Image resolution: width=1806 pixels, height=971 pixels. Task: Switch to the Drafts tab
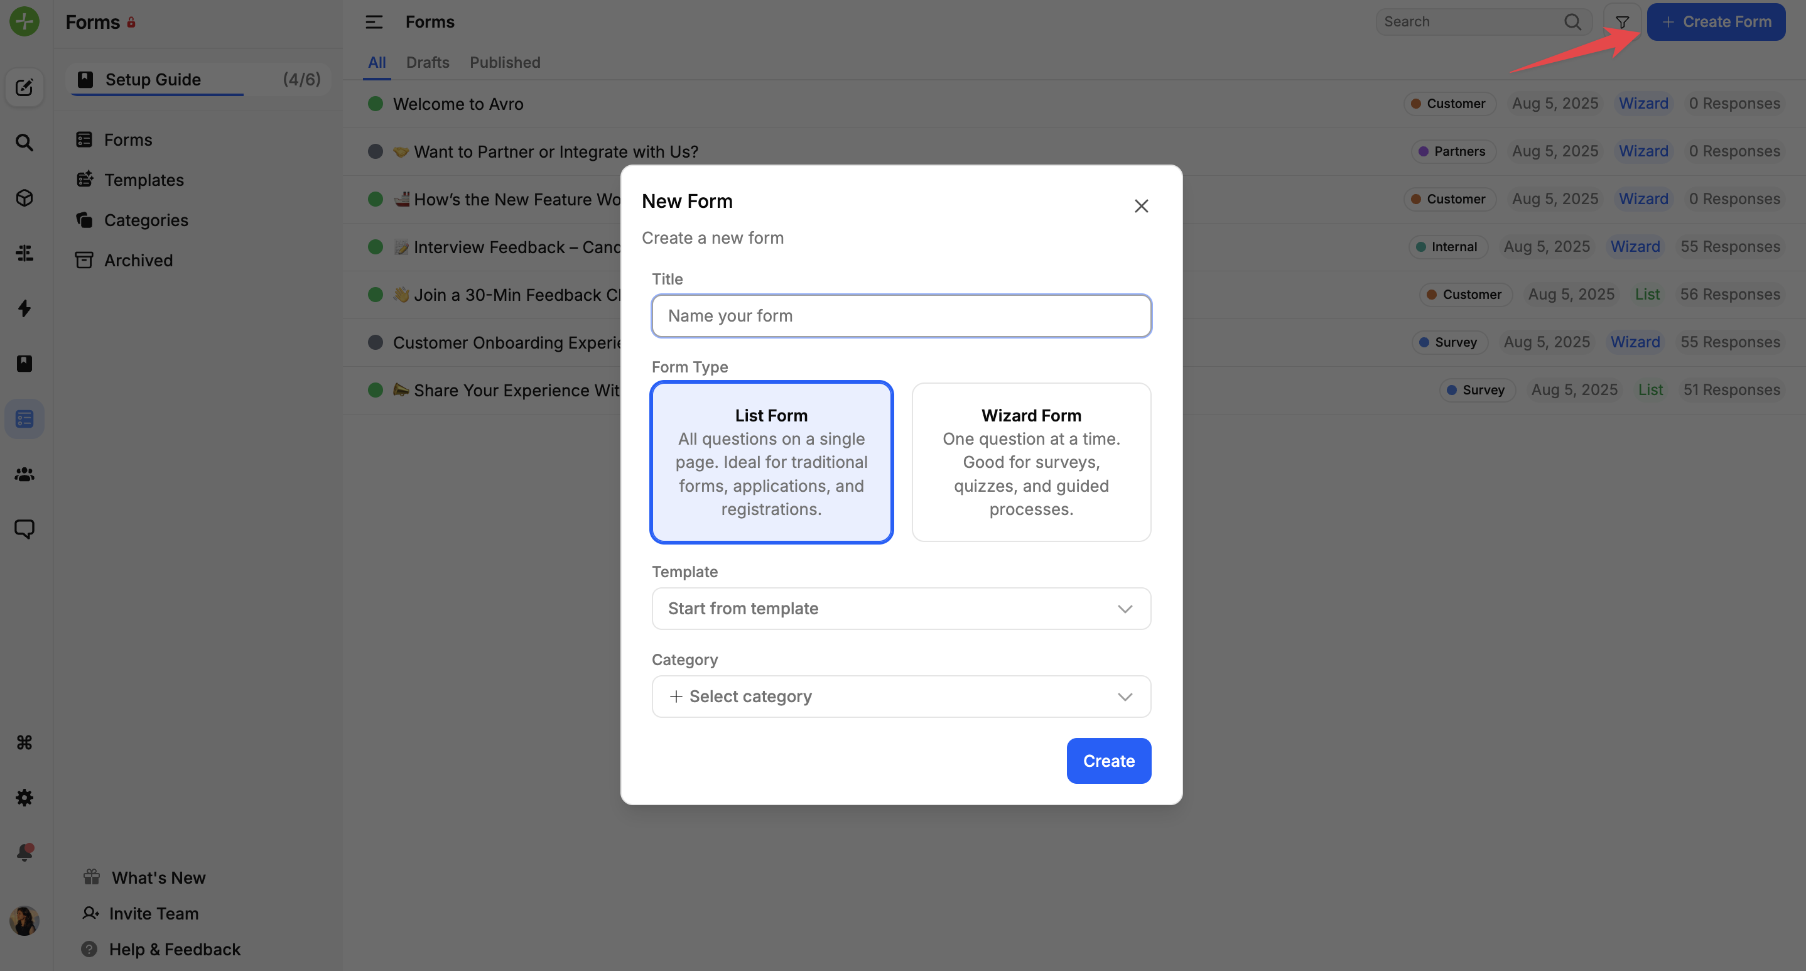tap(428, 62)
